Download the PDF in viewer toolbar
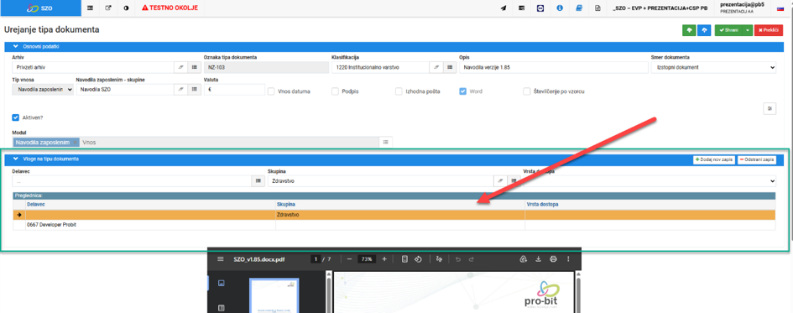The width and height of the screenshot is (793, 313). click(538, 259)
